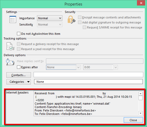Image resolution: width=147 pixels, height=127 pixels.
Task: Open the Expires after date dropdown
Action: pos(78,67)
